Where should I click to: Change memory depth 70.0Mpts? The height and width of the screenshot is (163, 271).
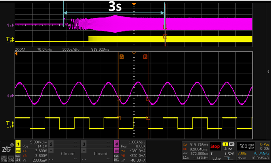(261, 153)
